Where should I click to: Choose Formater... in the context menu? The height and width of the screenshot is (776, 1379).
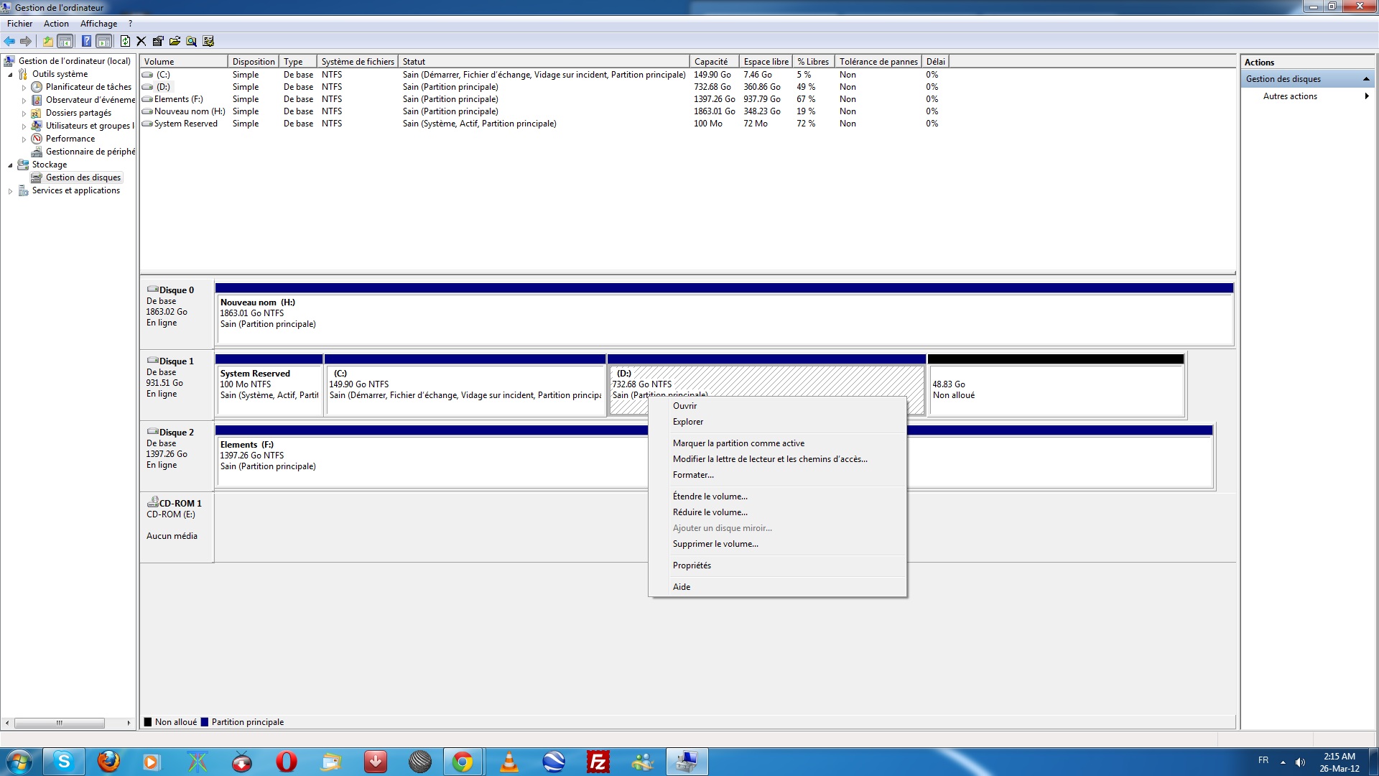pyautogui.click(x=693, y=475)
